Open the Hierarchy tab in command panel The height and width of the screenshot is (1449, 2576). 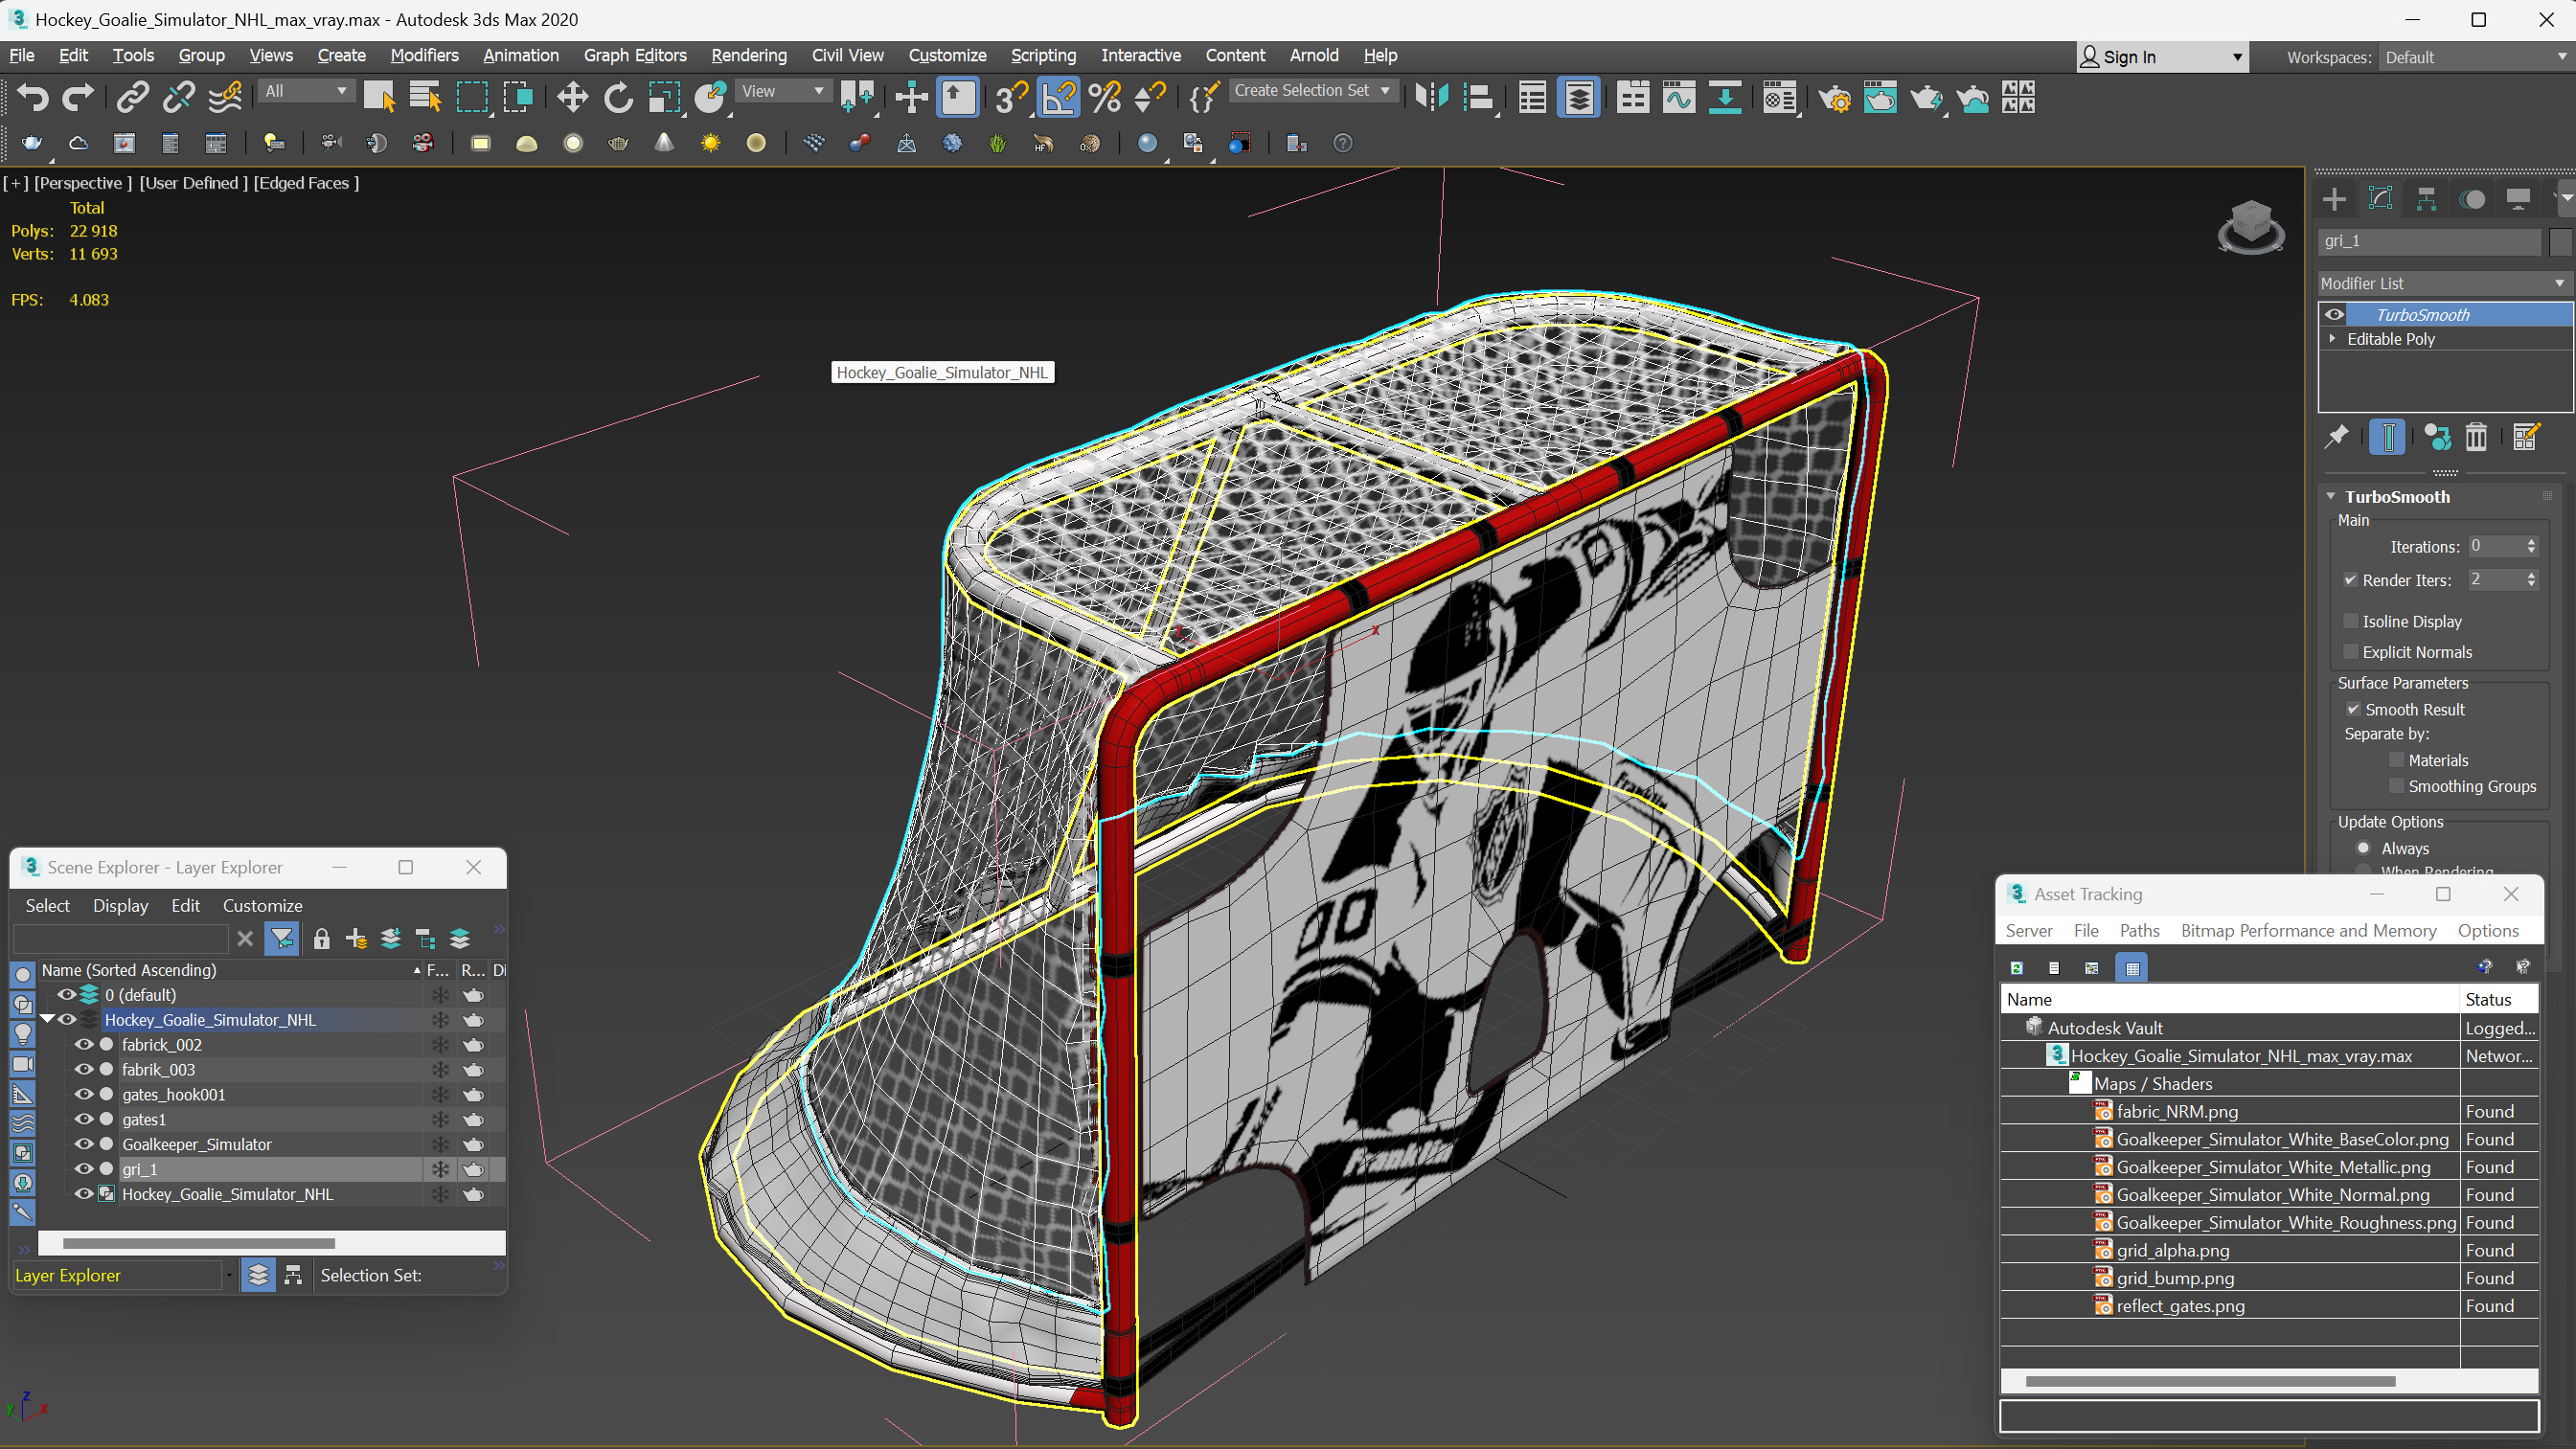tap(2426, 199)
